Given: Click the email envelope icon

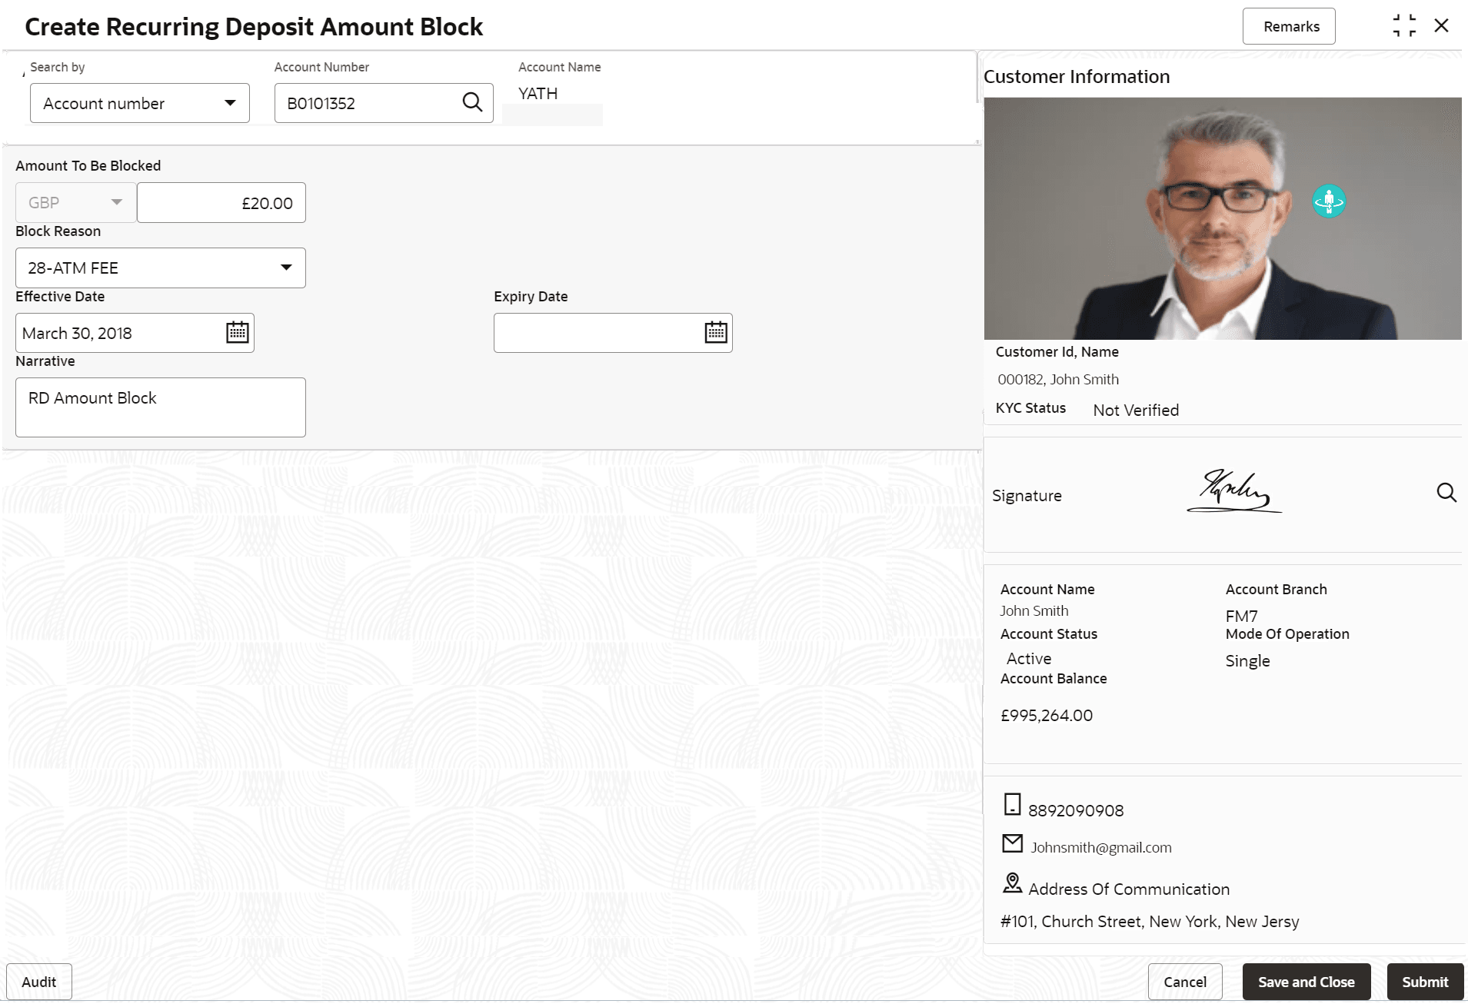Looking at the screenshot, I should pyautogui.click(x=1013, y=844).
